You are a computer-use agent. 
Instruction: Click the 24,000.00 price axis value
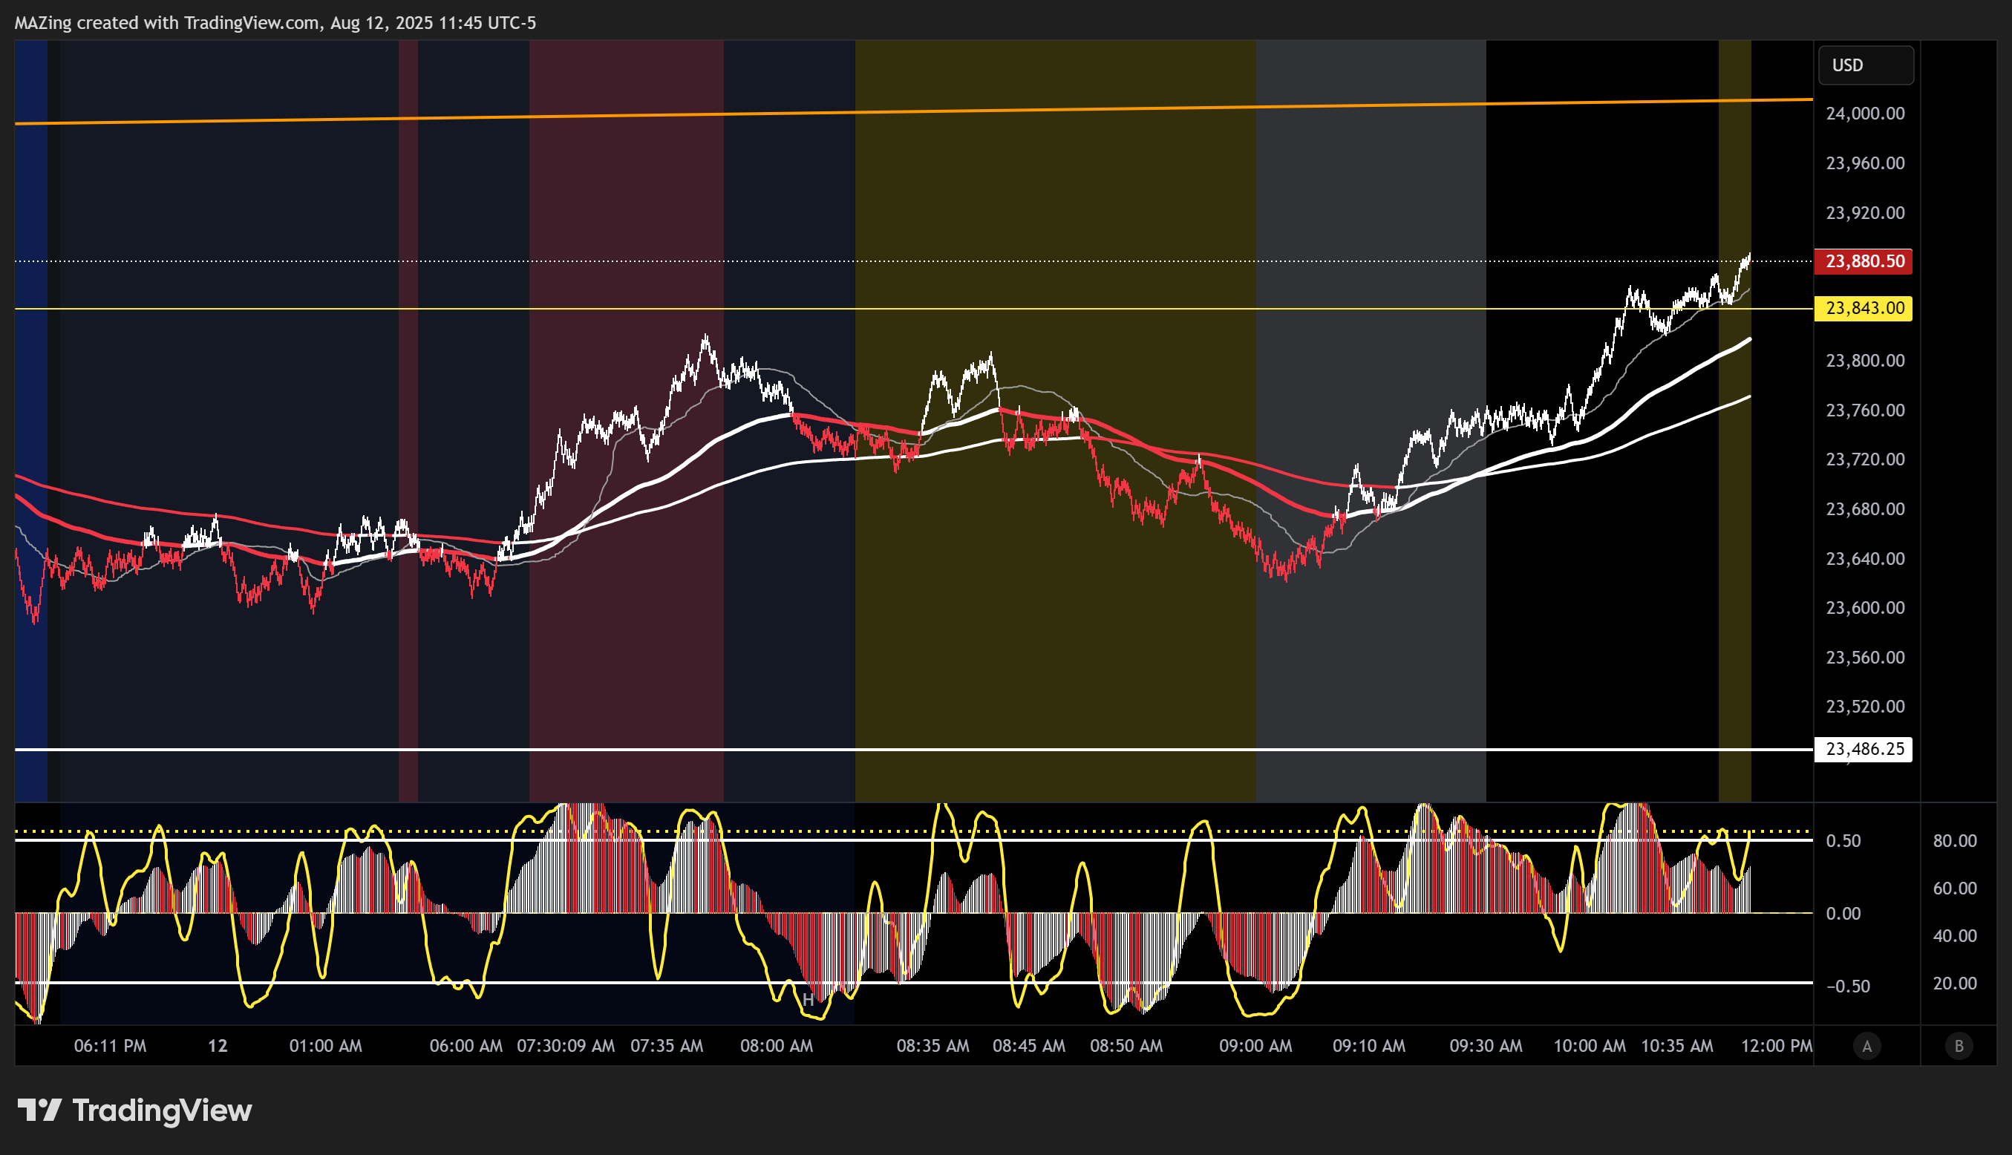1864,114
